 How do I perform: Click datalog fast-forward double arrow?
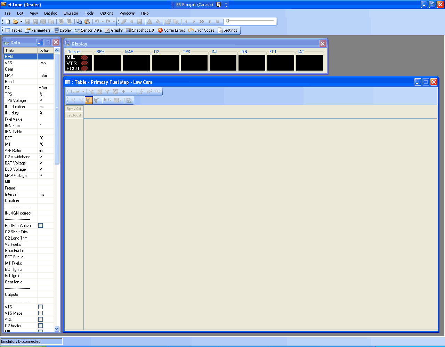click(202, 22)
